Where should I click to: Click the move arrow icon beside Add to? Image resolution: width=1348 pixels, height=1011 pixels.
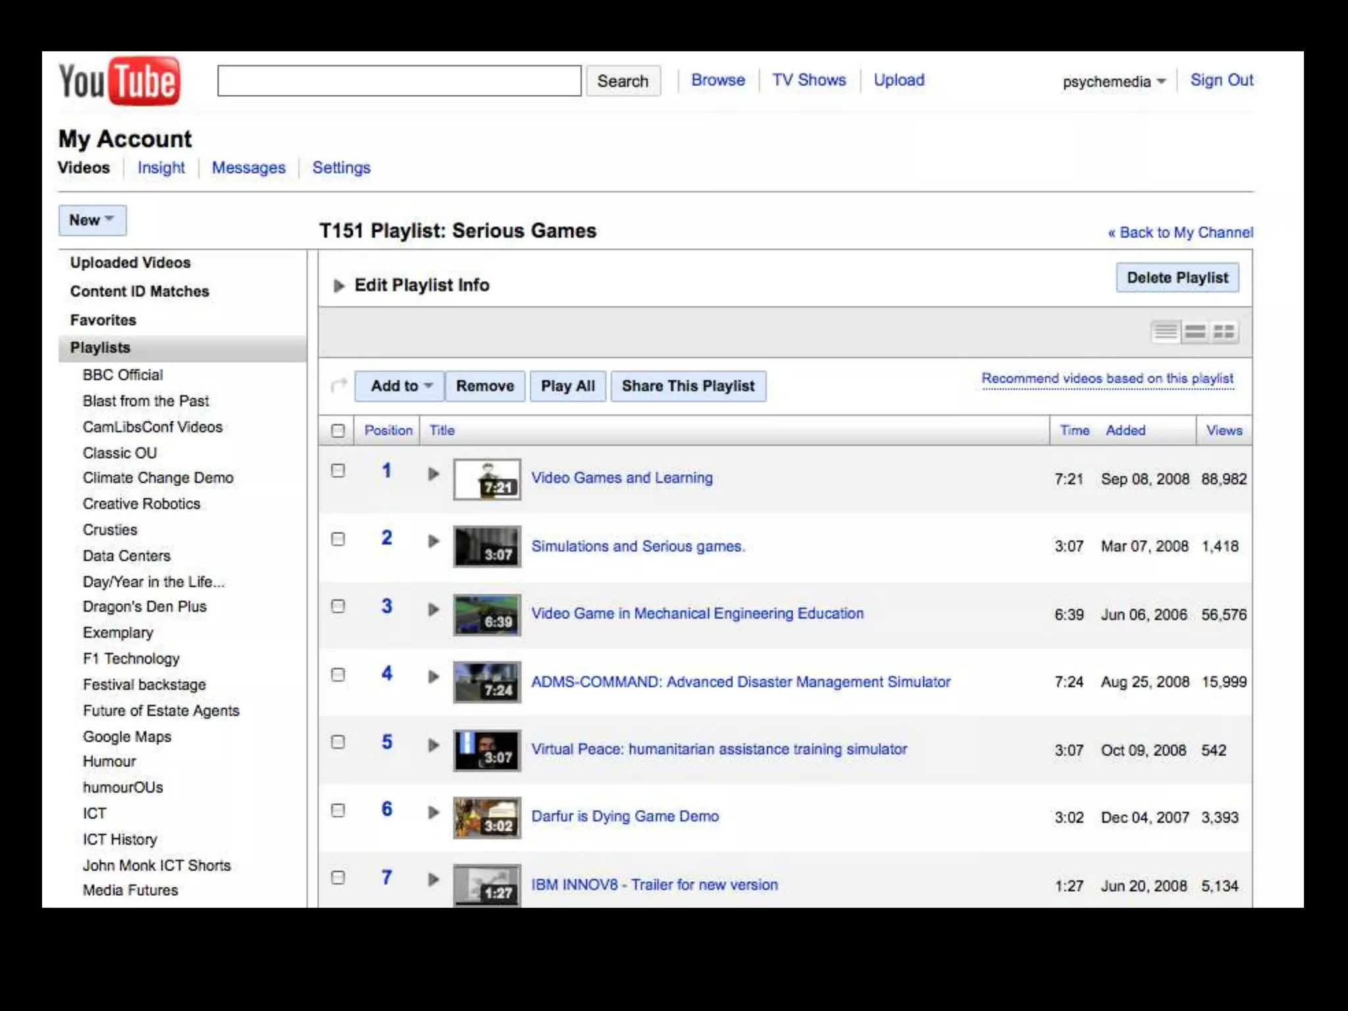338,386
